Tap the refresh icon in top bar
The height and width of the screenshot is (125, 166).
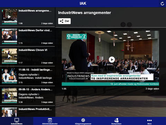pyautogui.click(x=162, y=4)
